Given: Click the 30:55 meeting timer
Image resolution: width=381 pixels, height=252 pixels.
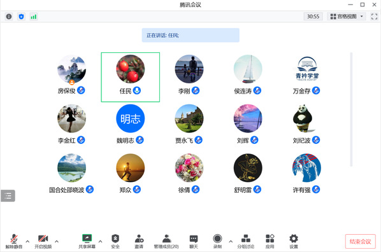Looking at the screenshot, I should pyautogui.click(x=313, y=17).
